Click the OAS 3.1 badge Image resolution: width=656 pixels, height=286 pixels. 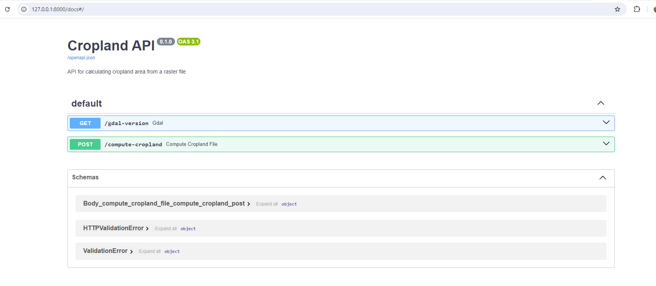click(188, 42)
